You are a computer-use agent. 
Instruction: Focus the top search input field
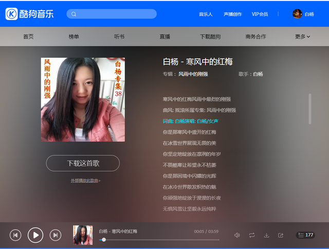[x=112, y=14]
